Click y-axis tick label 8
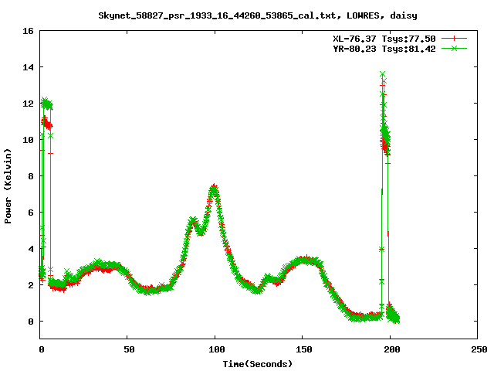The width and height of the screenshot is (494, 371). [31, 176]
